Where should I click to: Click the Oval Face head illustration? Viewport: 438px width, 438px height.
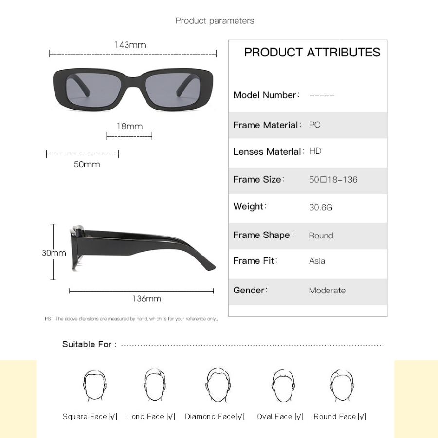283,385
